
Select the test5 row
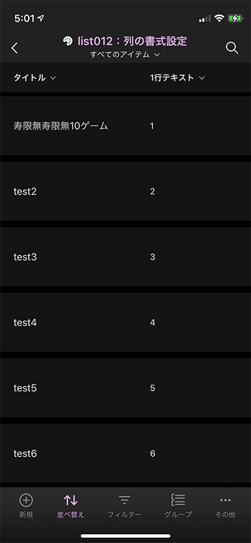[x=125, y=388]
